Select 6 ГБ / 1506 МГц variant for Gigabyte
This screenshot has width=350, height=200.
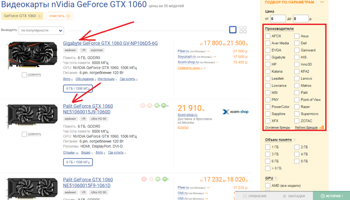pyautogui.click(x=78, y=88)
